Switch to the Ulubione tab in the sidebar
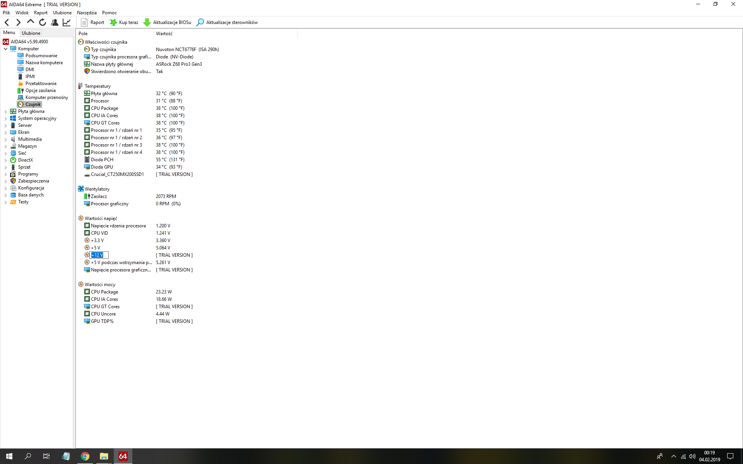Image resolution: width=743 pixels, height=464 pixels. click(x=31, y=33)
